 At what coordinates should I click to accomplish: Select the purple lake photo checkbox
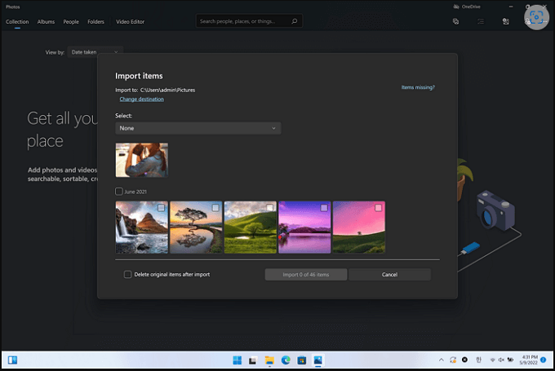click(x=324, y=208)
